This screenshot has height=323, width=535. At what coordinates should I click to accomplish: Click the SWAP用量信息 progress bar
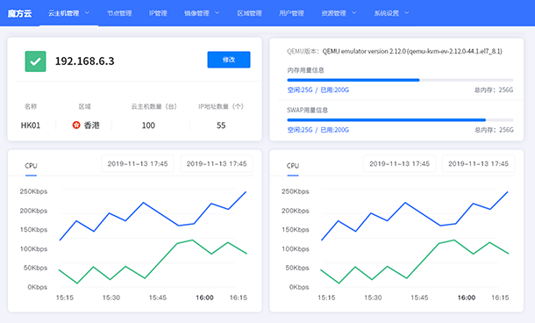tap(400, 120)
